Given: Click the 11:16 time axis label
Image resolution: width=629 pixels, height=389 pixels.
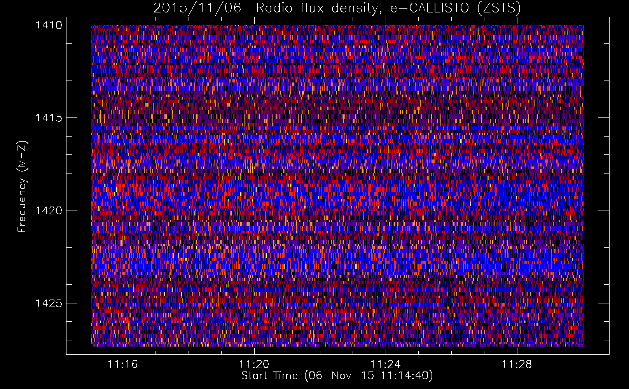Looking at the screenshot, I should click(x=123, y=364).
